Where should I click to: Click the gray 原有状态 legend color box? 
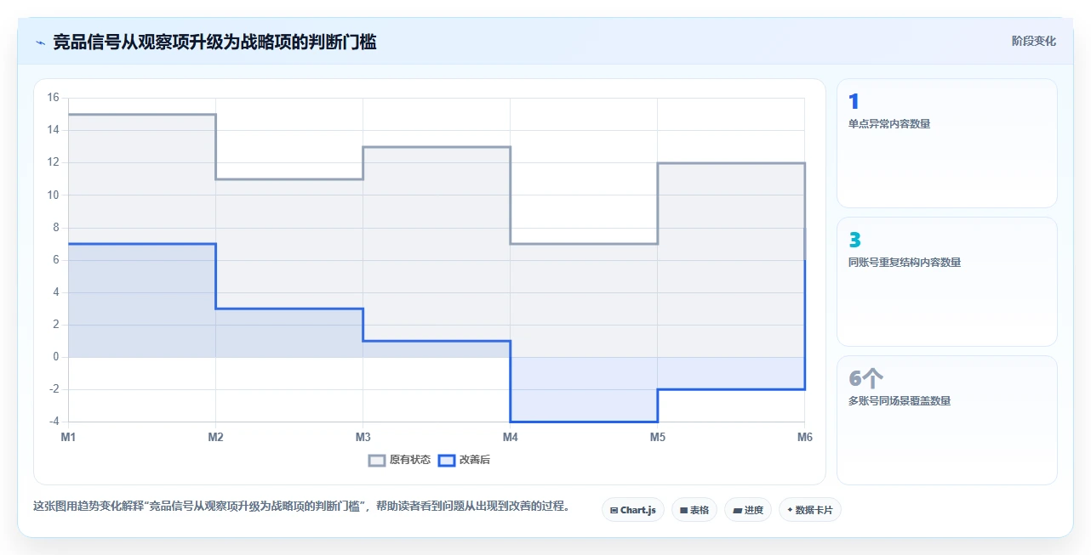377,460
